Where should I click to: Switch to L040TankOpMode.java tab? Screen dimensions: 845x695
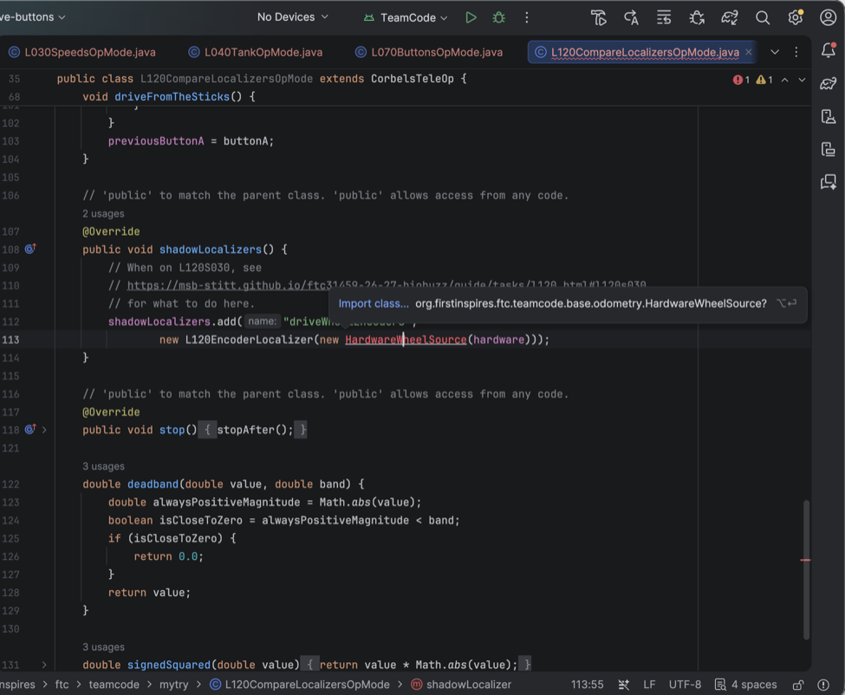click(256, 52)
